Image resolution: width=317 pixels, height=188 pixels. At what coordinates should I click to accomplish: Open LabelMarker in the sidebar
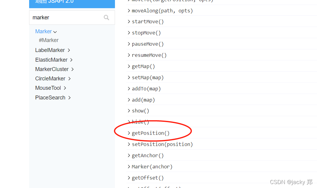coord(50,50)
